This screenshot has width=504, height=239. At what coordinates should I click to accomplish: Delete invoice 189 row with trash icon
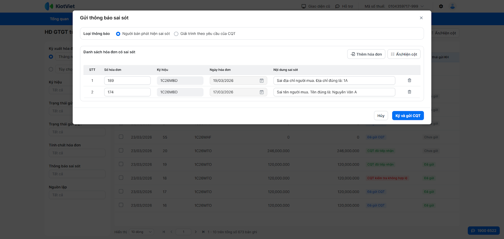pos(409,81)
